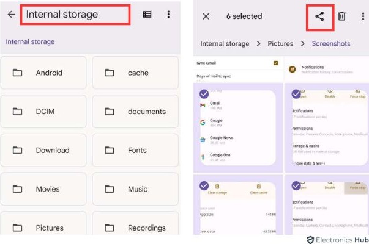Open the Movies folder
Screen dimensions: 369x244
coord(43,189)
